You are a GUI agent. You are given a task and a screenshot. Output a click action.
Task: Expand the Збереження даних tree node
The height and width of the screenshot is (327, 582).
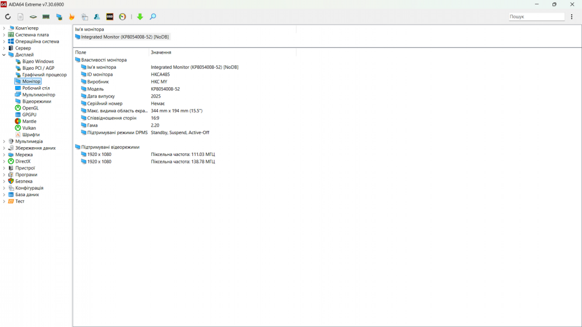(x=4, y=148)
